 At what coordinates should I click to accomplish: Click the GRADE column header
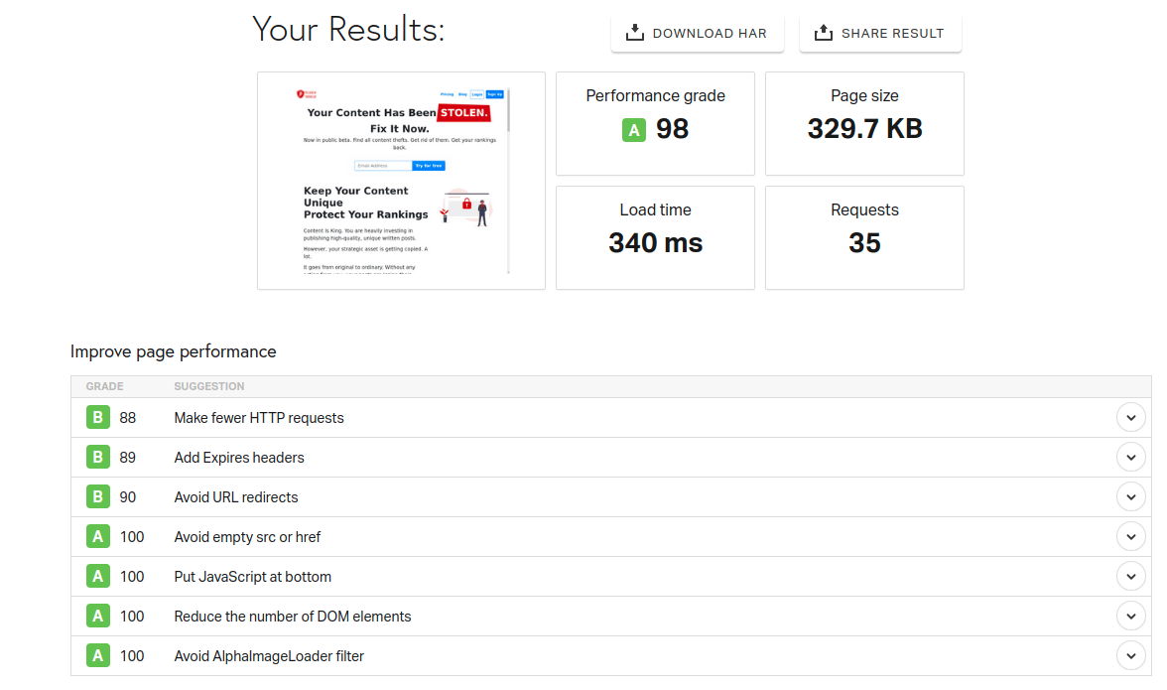coord(104,386)
